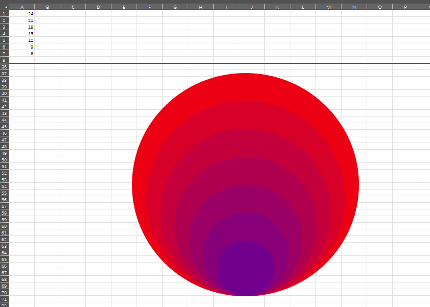Select column L header
The image size is (430, 307).
[x=303, y=7]
